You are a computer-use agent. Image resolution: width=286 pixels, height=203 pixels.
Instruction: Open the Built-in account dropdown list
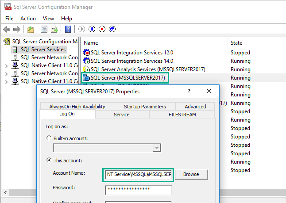coord(157,148)
